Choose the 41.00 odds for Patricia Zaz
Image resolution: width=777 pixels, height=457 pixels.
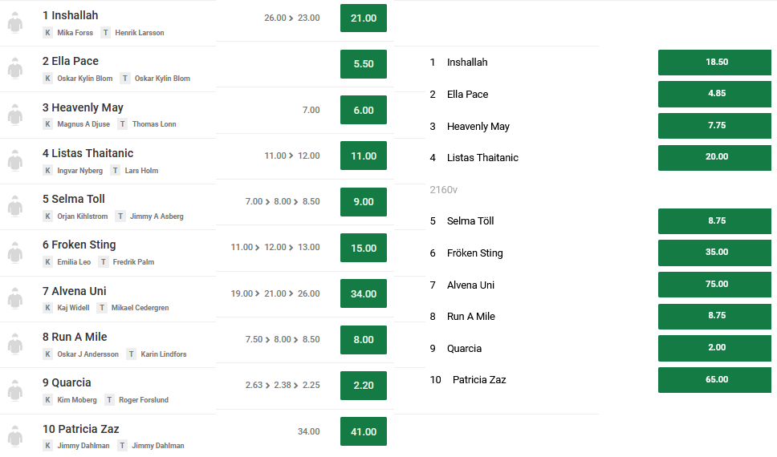(x=364, y=432)
